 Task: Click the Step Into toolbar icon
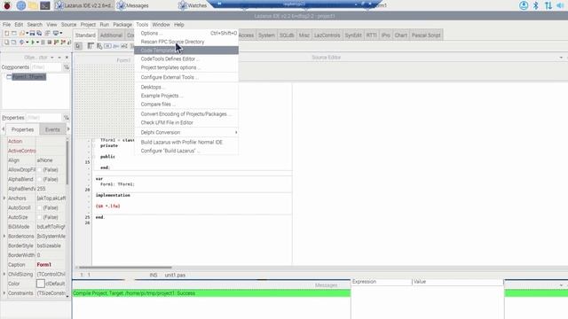[x=56, y=43]
